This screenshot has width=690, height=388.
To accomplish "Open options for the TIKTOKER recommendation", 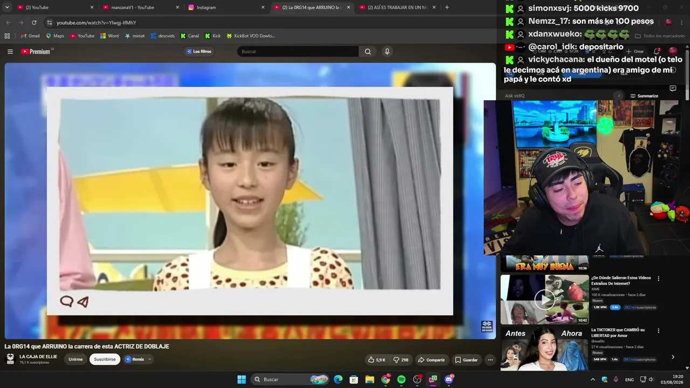I will point(658,330).
